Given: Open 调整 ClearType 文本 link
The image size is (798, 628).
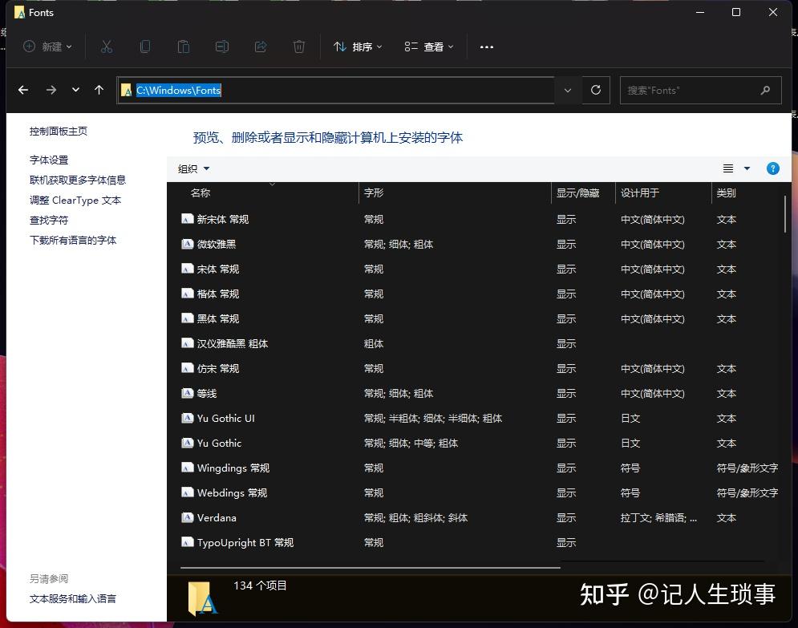Looking at the screenshot, I should pyautogui.click(x=75, y=200).
